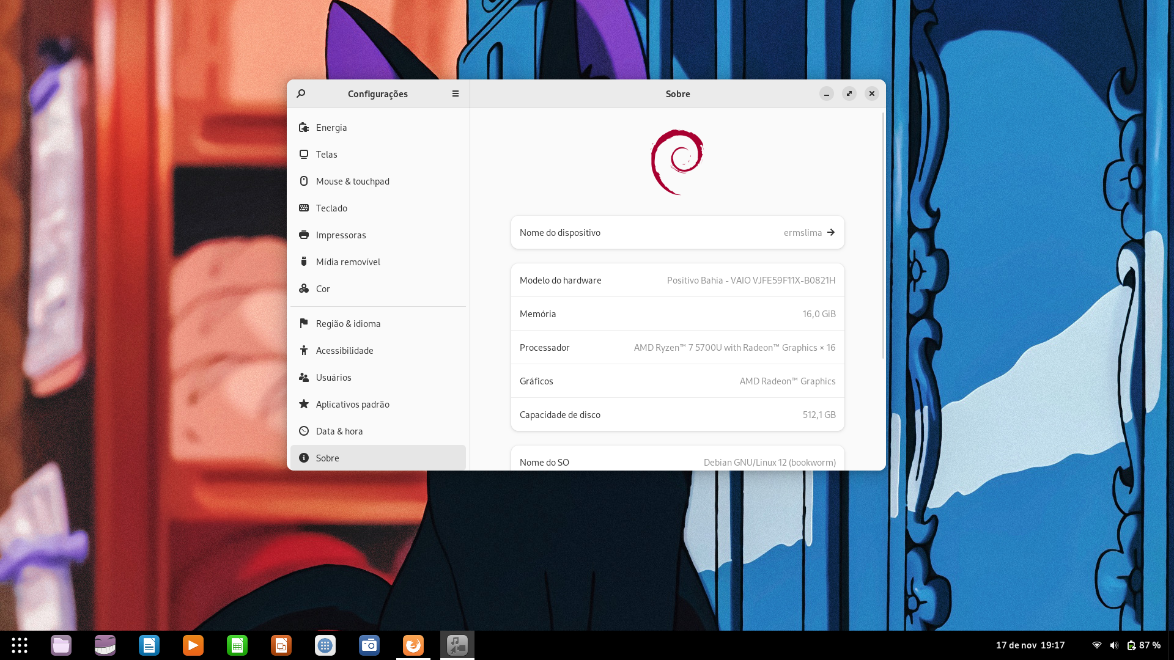Click the Sobre panel scrollbar

(883, 235)
